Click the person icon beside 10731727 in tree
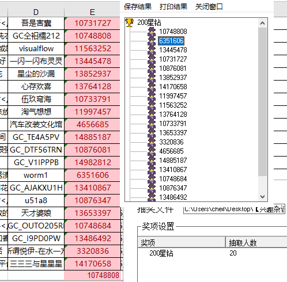 click(x=152, y=59)
